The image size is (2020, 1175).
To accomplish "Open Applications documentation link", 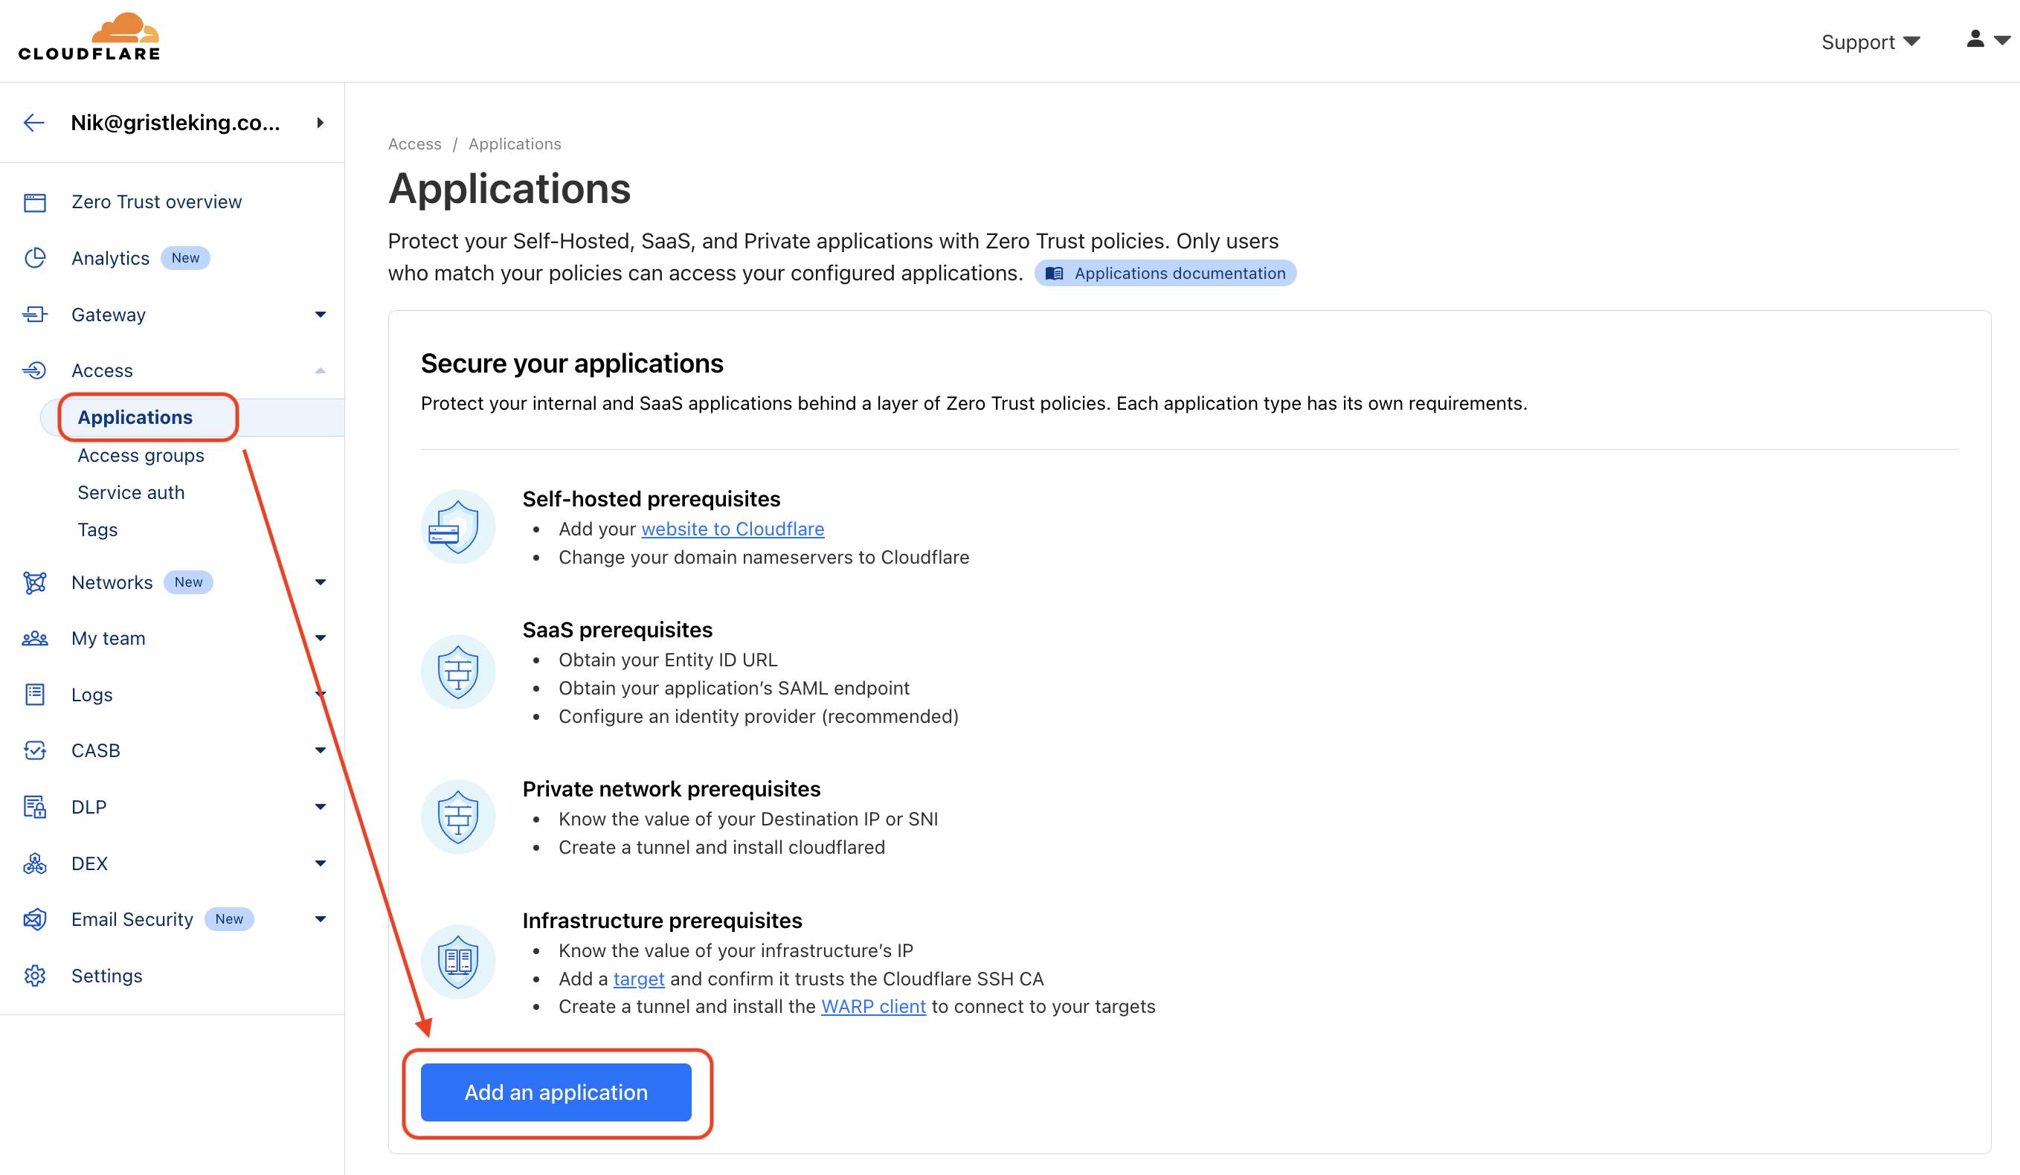I will coord(1168,273).
